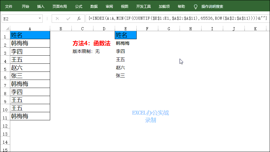The width and height of the screenshot is (270, 152).
Task: Select column I header
Action: 212,29
